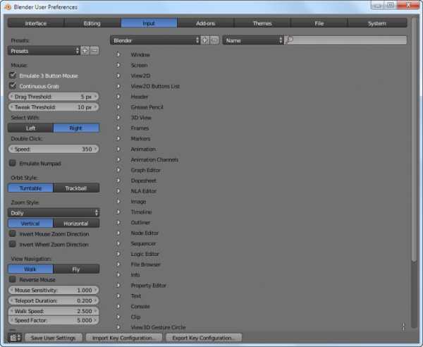Viewport: 423px width, 347px height.
Task: Expand the Timeline keymap section
Action: 118,212
